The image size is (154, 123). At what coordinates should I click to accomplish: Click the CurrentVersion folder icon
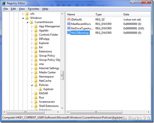(x=31, y=22)
